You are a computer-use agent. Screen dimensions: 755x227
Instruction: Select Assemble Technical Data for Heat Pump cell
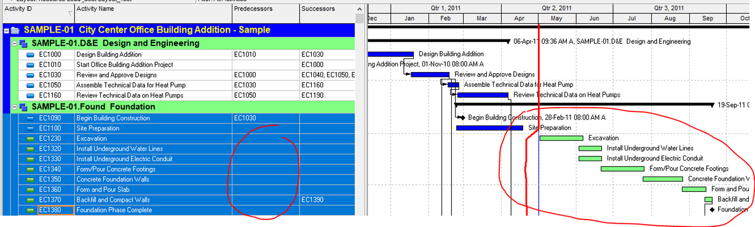[153, 85]
